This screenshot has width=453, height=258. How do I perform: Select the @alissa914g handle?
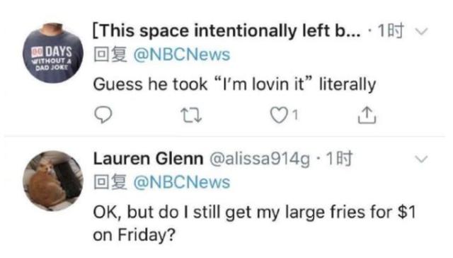pos(260,159)
